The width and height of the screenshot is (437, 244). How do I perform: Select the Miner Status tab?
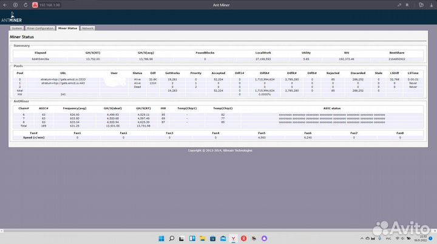(x=67, y=28)
